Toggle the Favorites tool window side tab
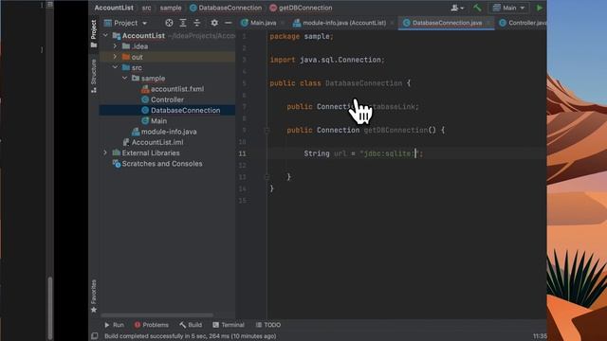The height and width of the screenshot is (341, 607). click(x=94, y=296)
